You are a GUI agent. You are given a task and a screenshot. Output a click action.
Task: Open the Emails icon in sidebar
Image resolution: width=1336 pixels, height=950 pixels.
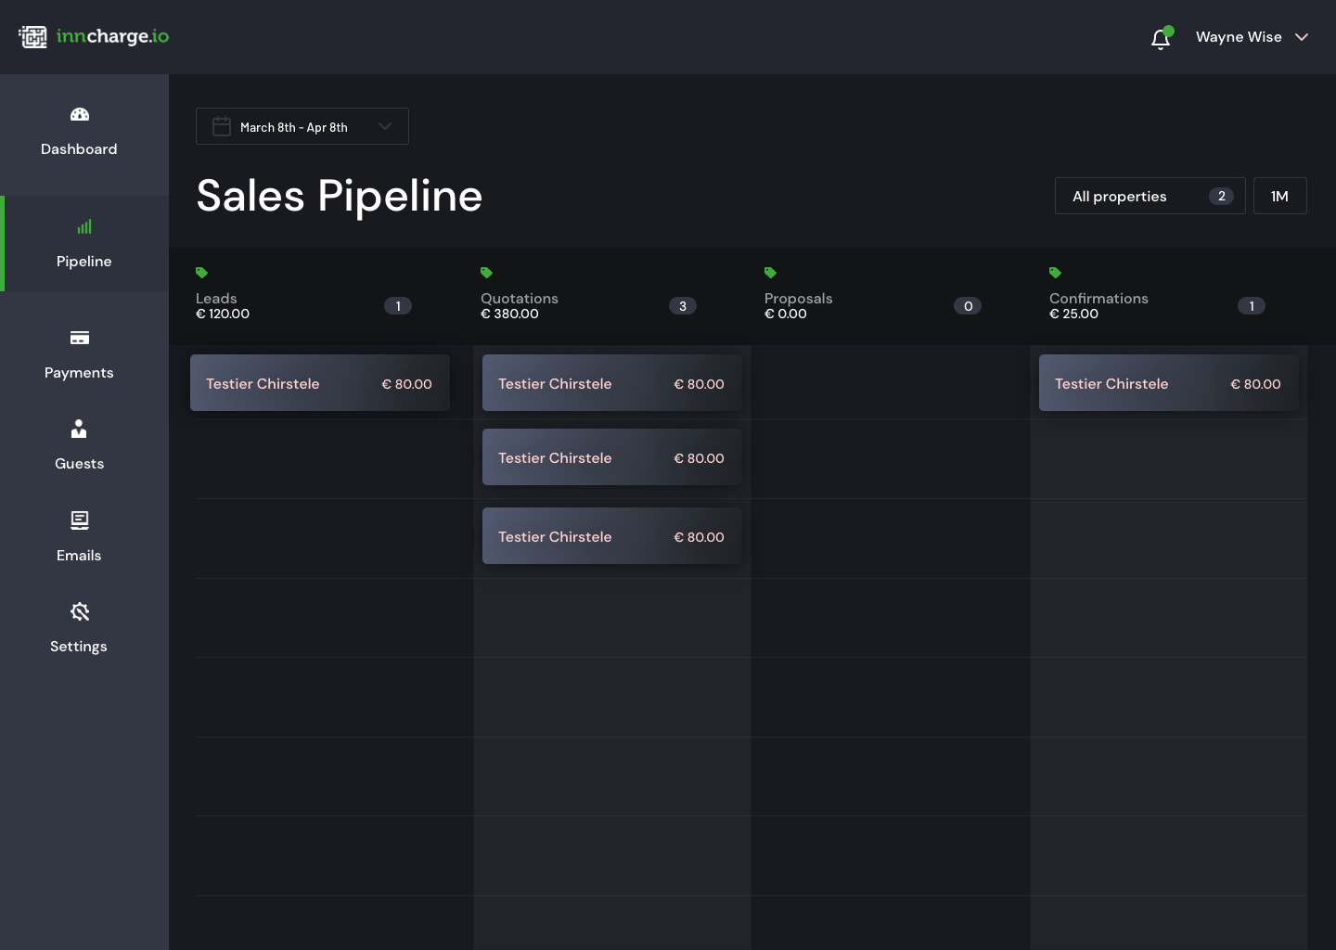click(x=79, y=520)
